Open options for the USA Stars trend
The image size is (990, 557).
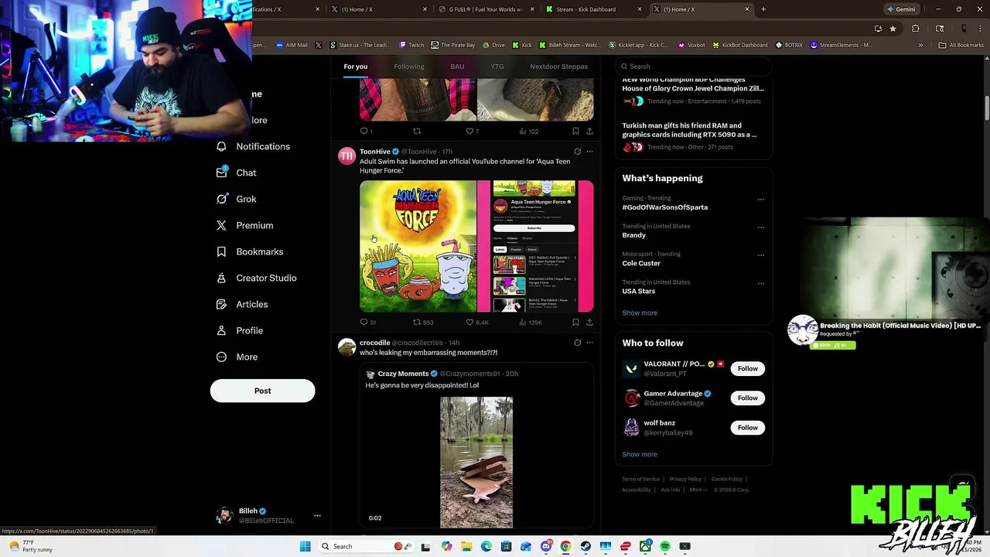[x=761, y=283]
